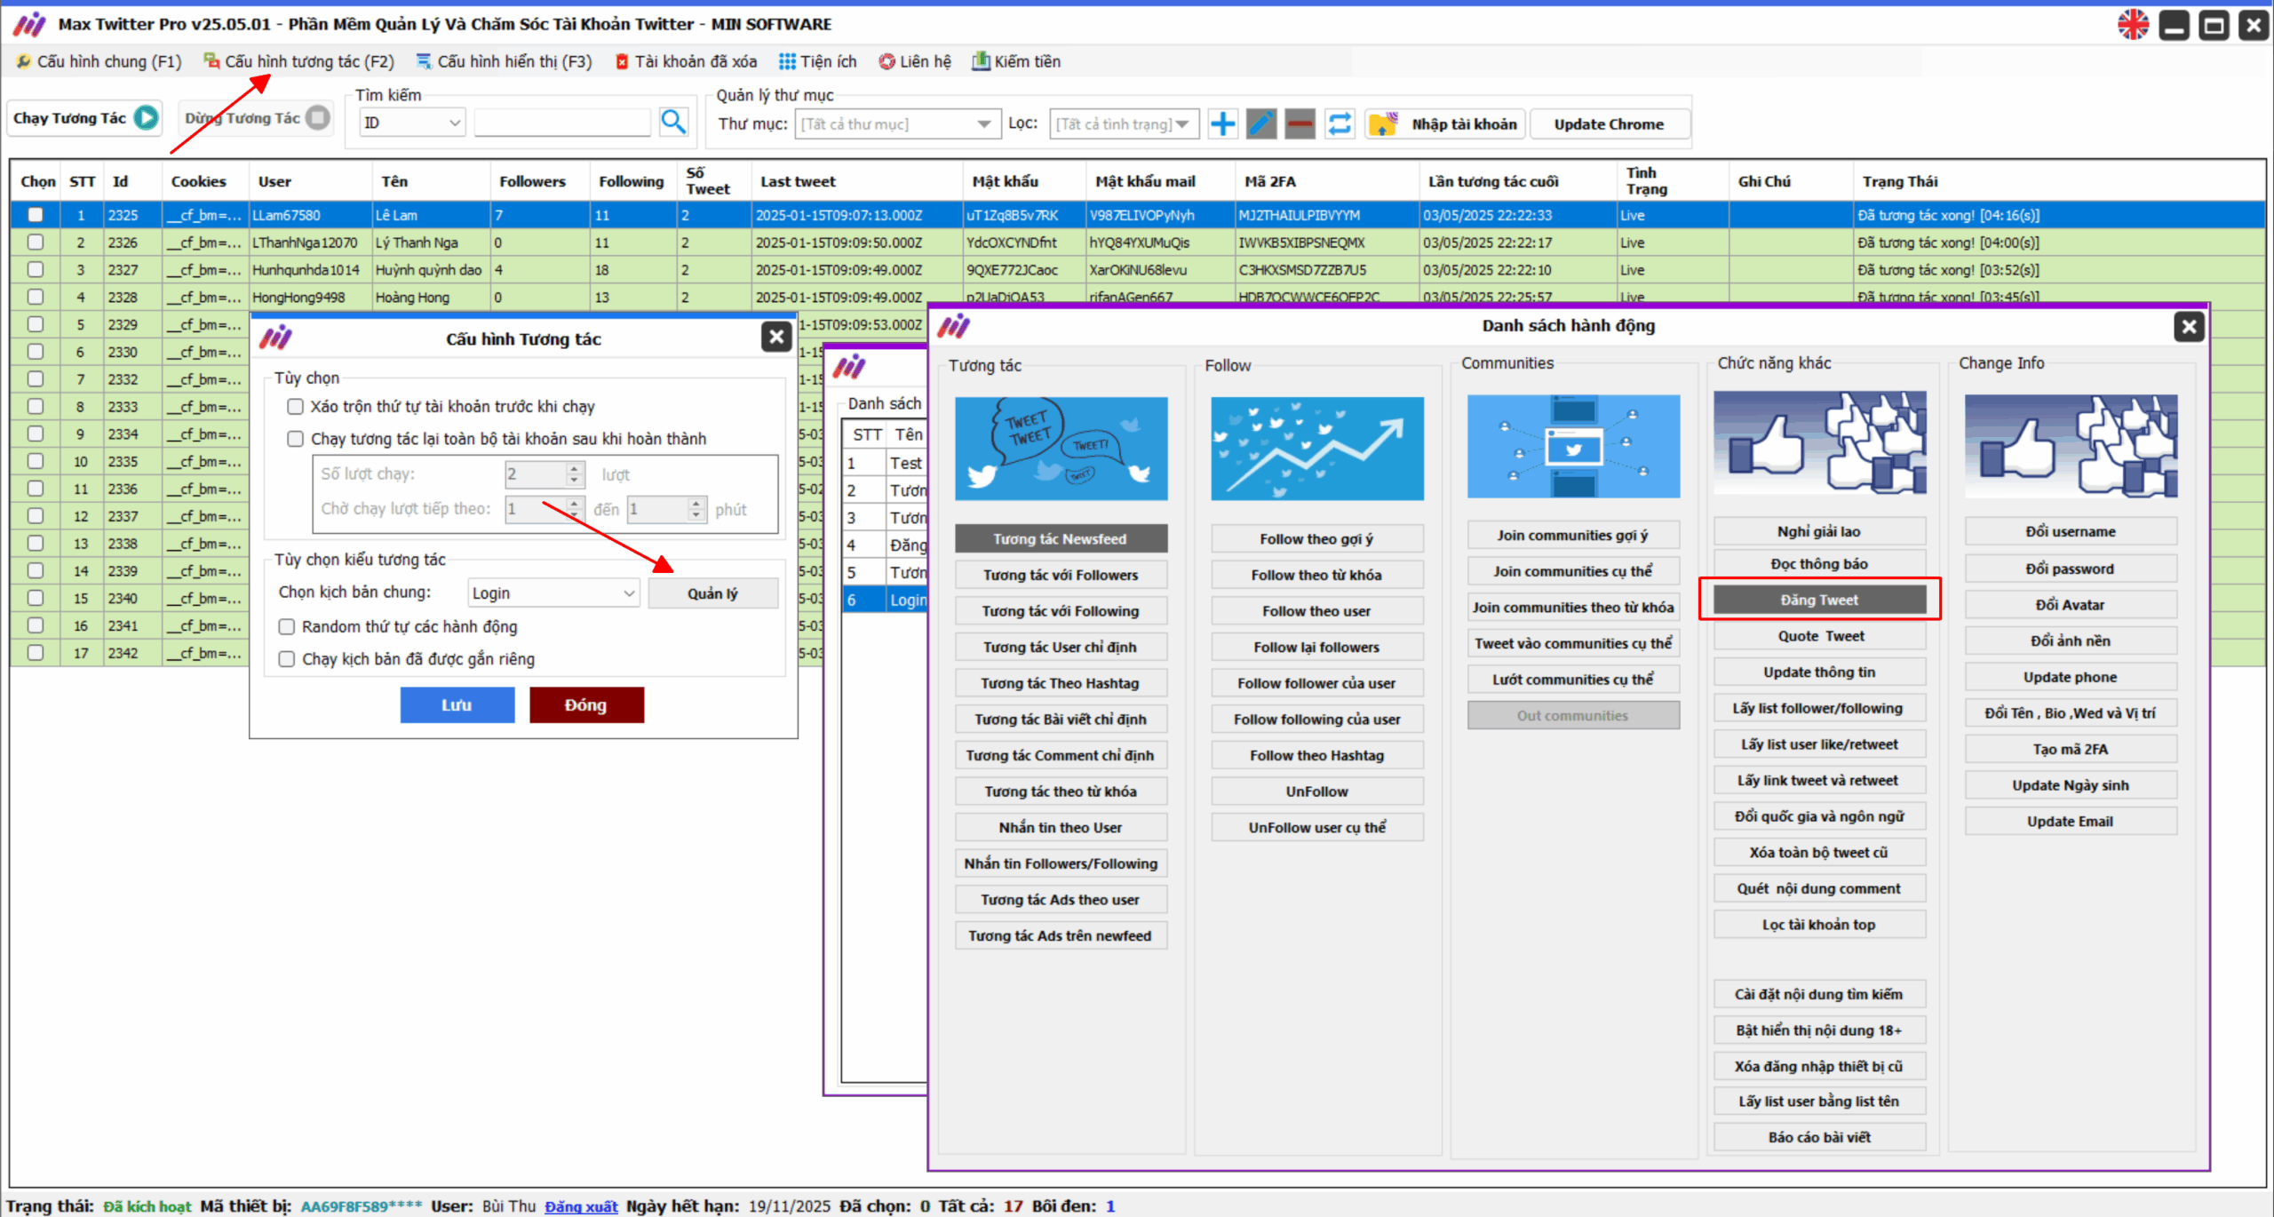The width and height of the screenshot is (2274, 1217).
Task: Click the red minus delete-folder icon
Action: 1300,123
